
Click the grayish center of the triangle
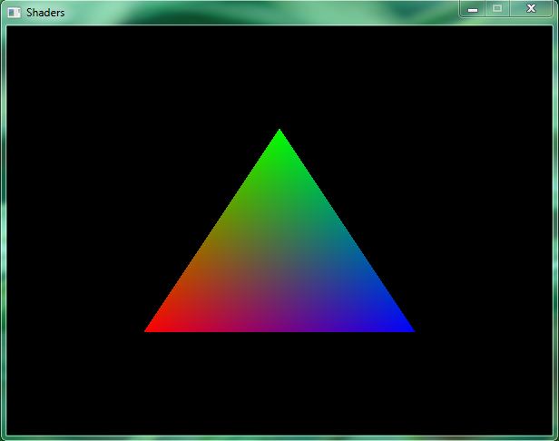279,264
